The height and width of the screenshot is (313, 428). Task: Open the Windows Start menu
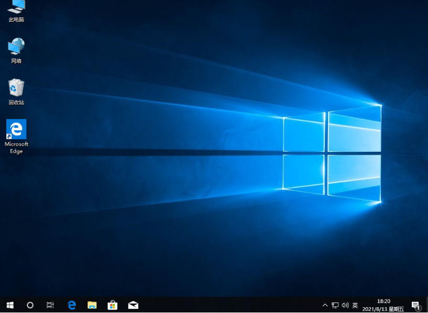9,305
